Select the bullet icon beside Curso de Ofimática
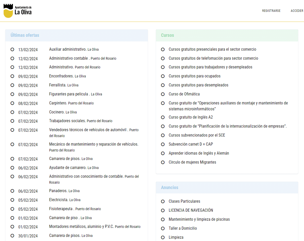The width and height of the screenshot is (304, 241). point(163,94)
